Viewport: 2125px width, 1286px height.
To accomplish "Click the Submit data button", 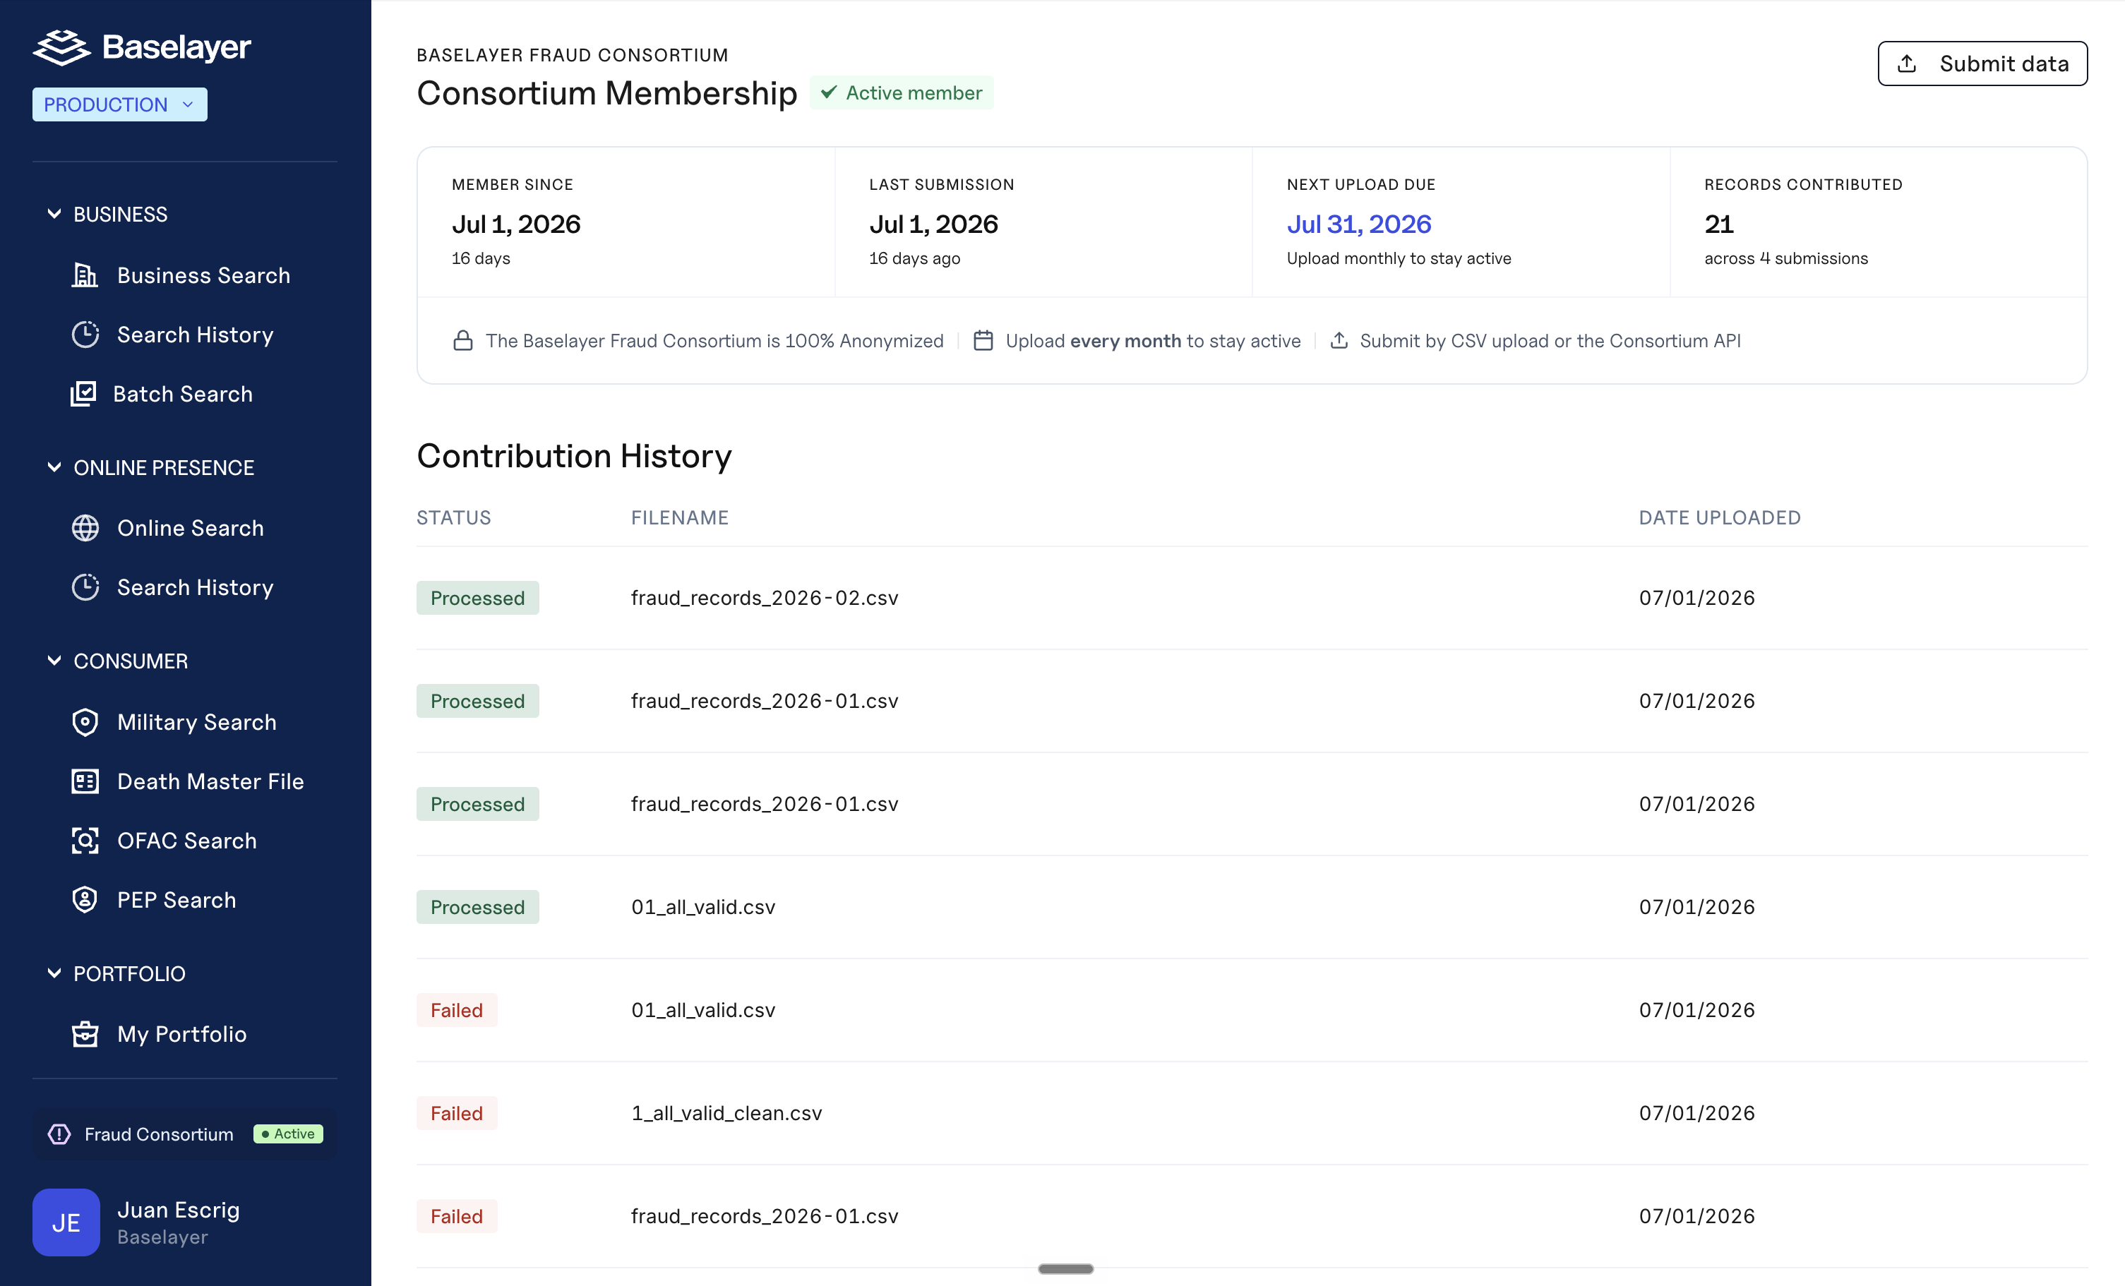I will click(x=1982, y=63).
